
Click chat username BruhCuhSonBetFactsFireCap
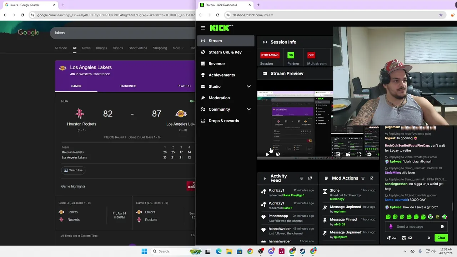pyautogui.click(x=407, y=146)
